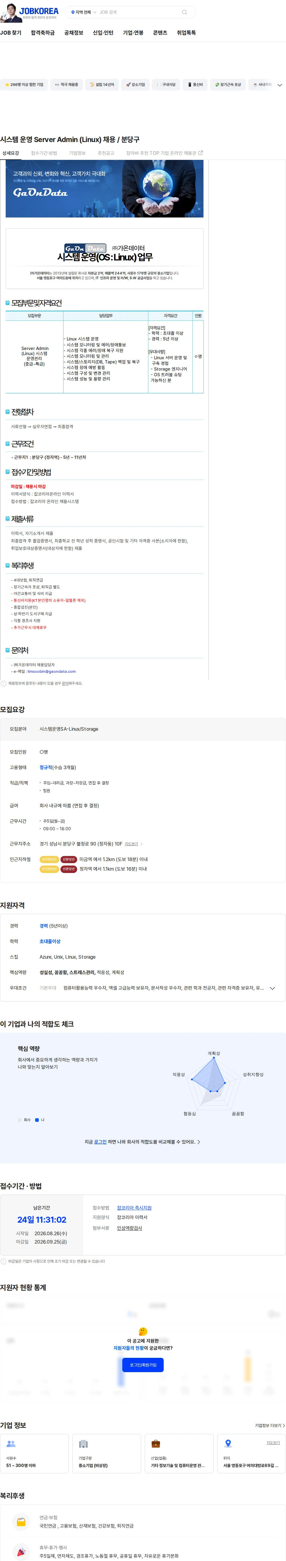Select the 강소기업 tag
This screenshot has width=286, height=1561.
136,85
